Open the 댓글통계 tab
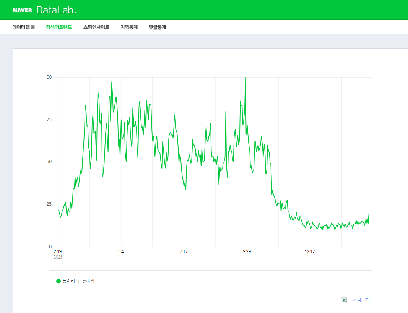 click(x=157, y=27)
